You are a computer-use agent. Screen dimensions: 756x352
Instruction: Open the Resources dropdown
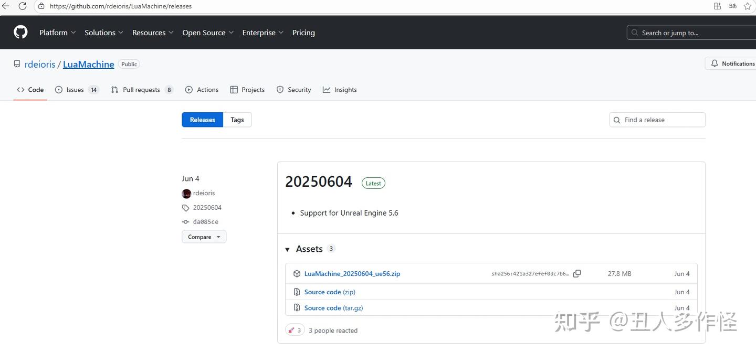pos(153,33)
